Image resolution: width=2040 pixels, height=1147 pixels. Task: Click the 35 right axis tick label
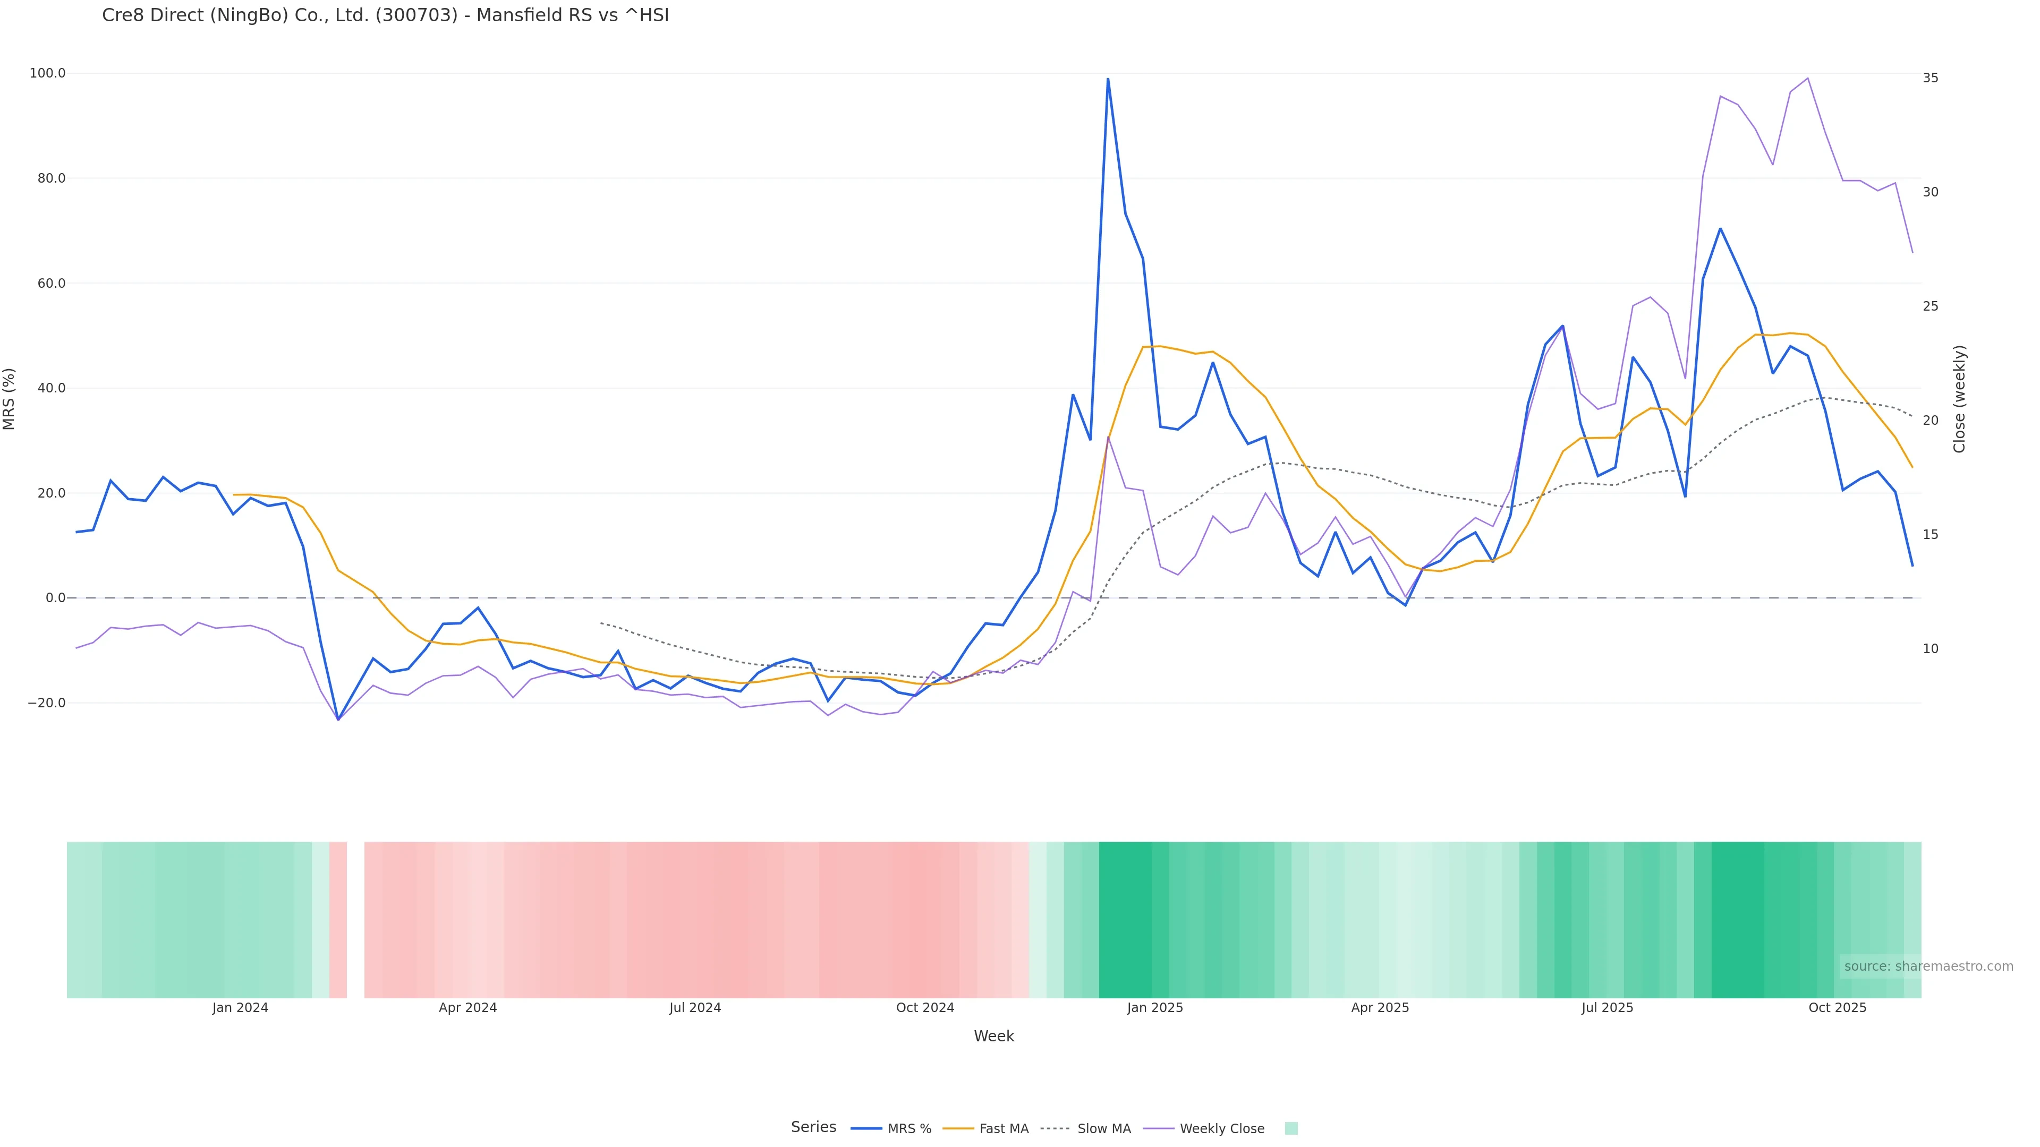point(1931,78)
